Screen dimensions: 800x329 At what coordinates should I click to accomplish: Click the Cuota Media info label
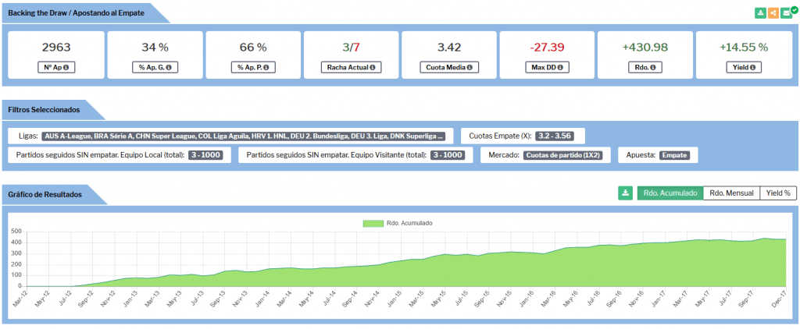[x=448, y=67]
